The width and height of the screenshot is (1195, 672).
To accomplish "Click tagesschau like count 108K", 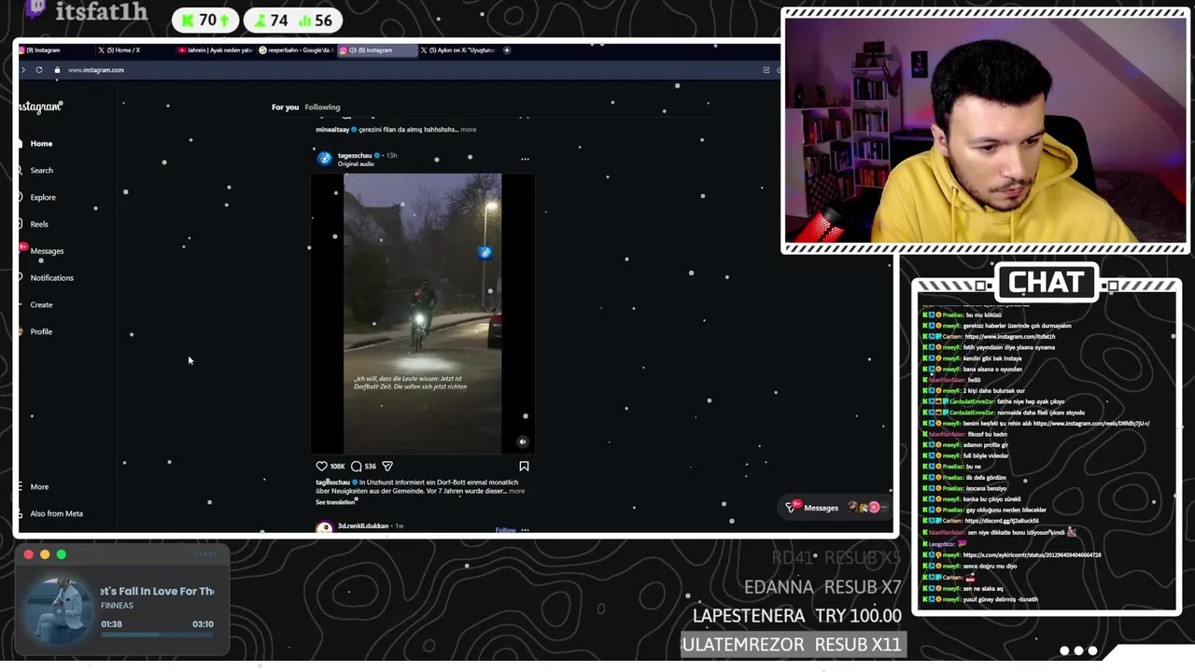I will click(x=337, y=467).
